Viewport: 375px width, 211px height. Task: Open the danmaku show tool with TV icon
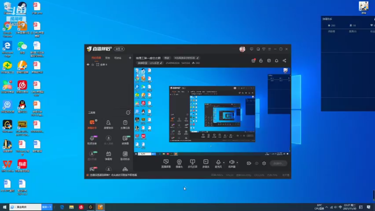[108, 156]
